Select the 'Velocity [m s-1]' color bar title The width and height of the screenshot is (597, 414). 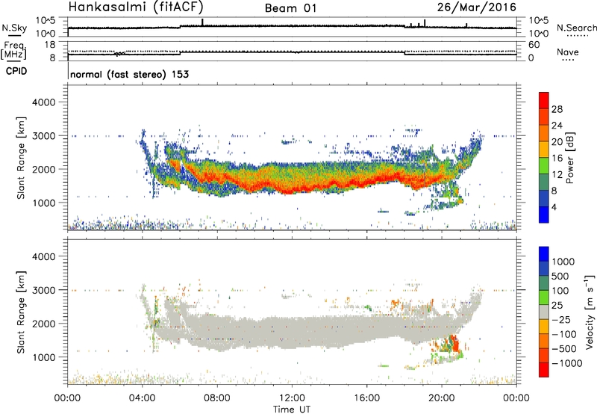[x=590, y=311]
